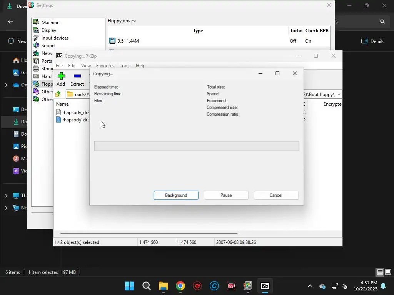Open Input devices settings category

(51, 38)
